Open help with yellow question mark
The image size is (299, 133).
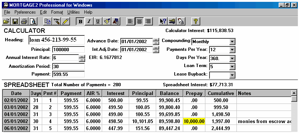click(x=195, y=22)
